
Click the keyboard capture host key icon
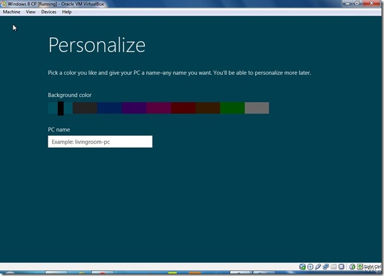(x=360, y=266)
